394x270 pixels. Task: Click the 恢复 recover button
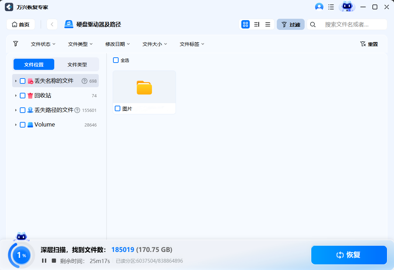349,255
